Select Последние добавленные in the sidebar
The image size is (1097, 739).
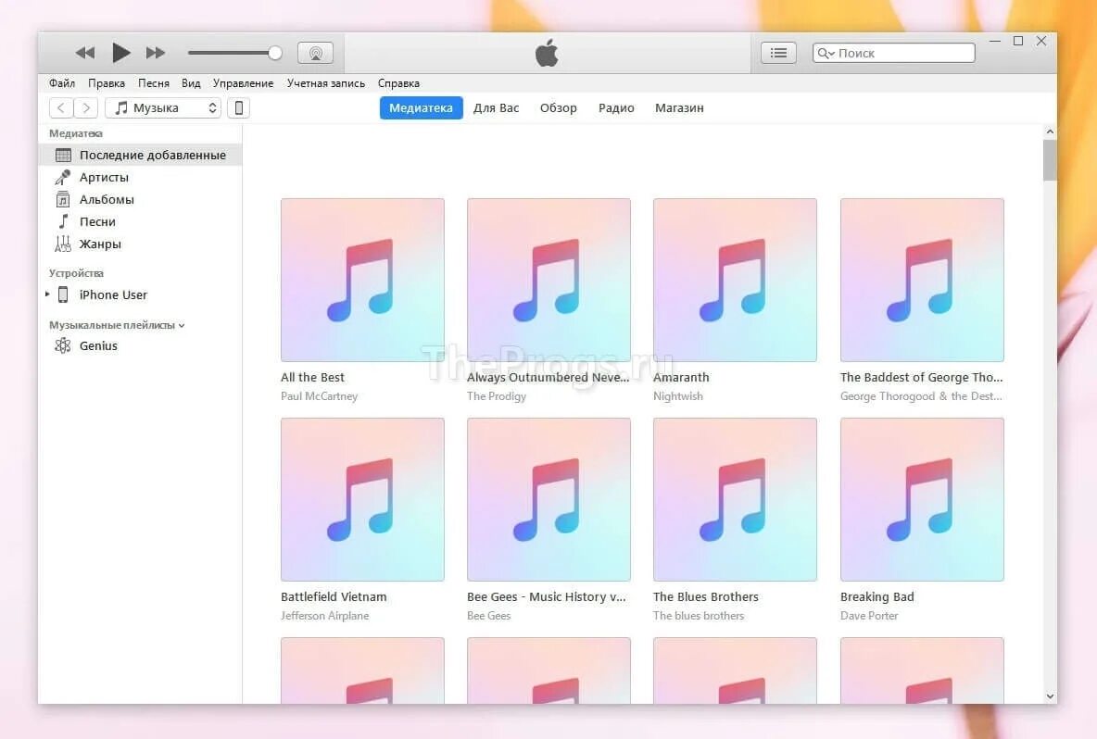pos(140,155)
